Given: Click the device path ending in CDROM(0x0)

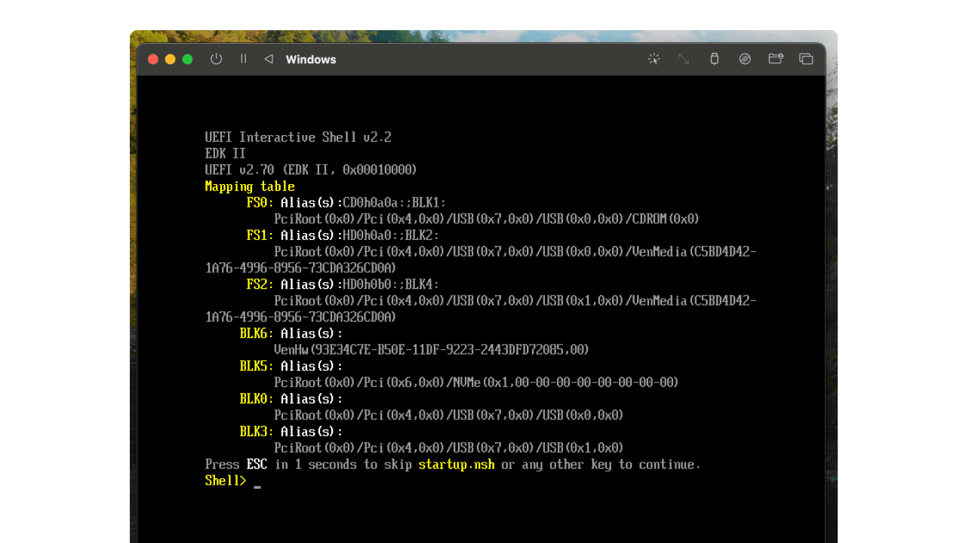Looking at the screenshot, I should 487,219.
